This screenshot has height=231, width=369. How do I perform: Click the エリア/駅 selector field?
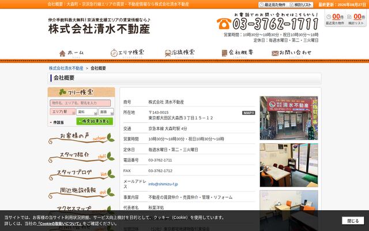click(x=62, y=111)
